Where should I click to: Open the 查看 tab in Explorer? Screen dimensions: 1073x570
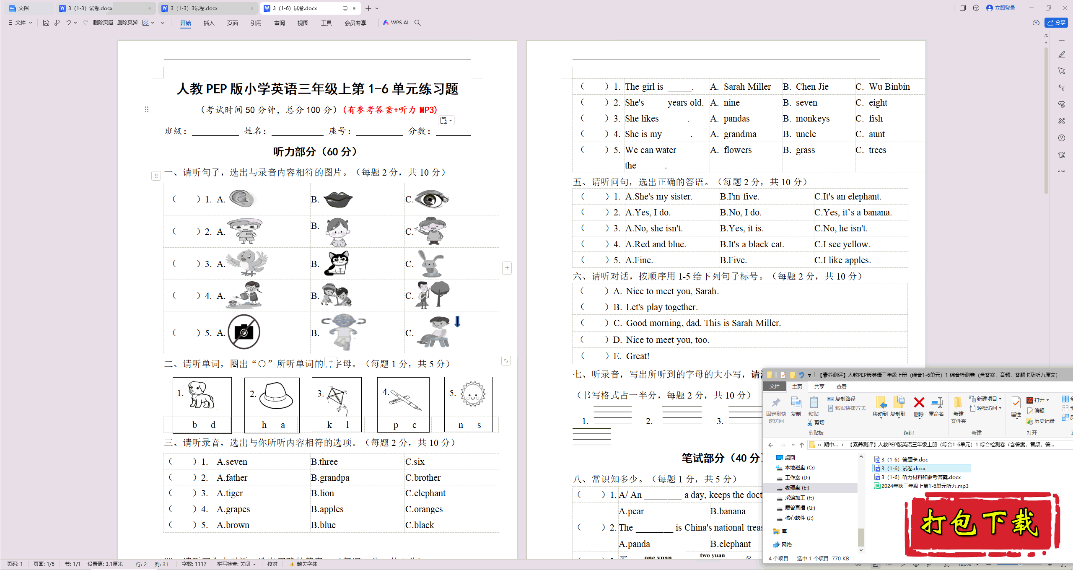coord(841,386)
